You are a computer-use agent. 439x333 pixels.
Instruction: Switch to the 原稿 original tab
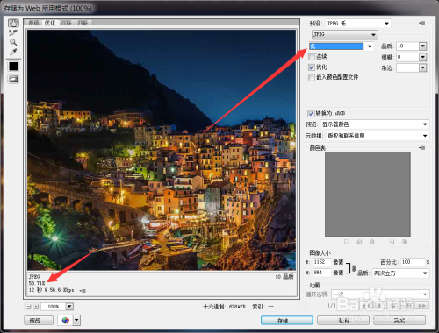coord(34,23)
